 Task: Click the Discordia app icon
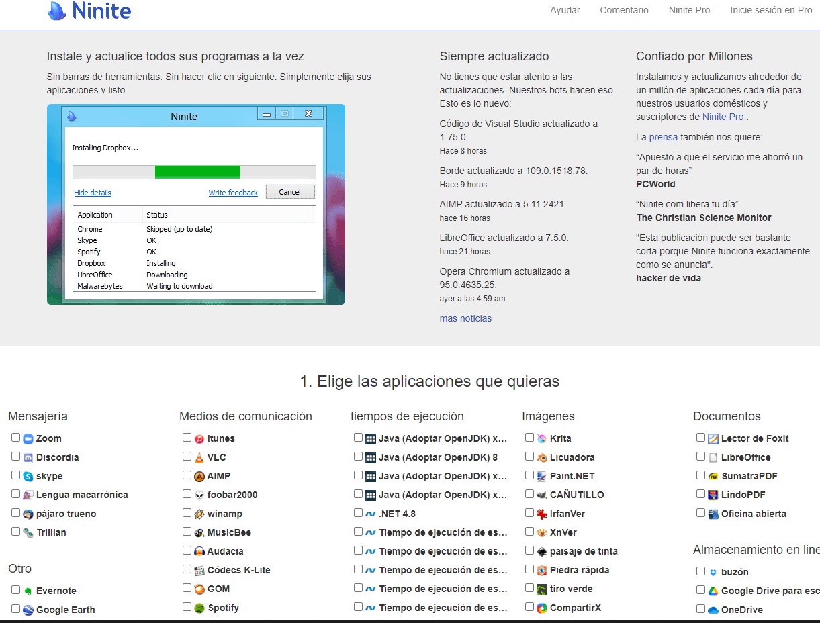28,457
